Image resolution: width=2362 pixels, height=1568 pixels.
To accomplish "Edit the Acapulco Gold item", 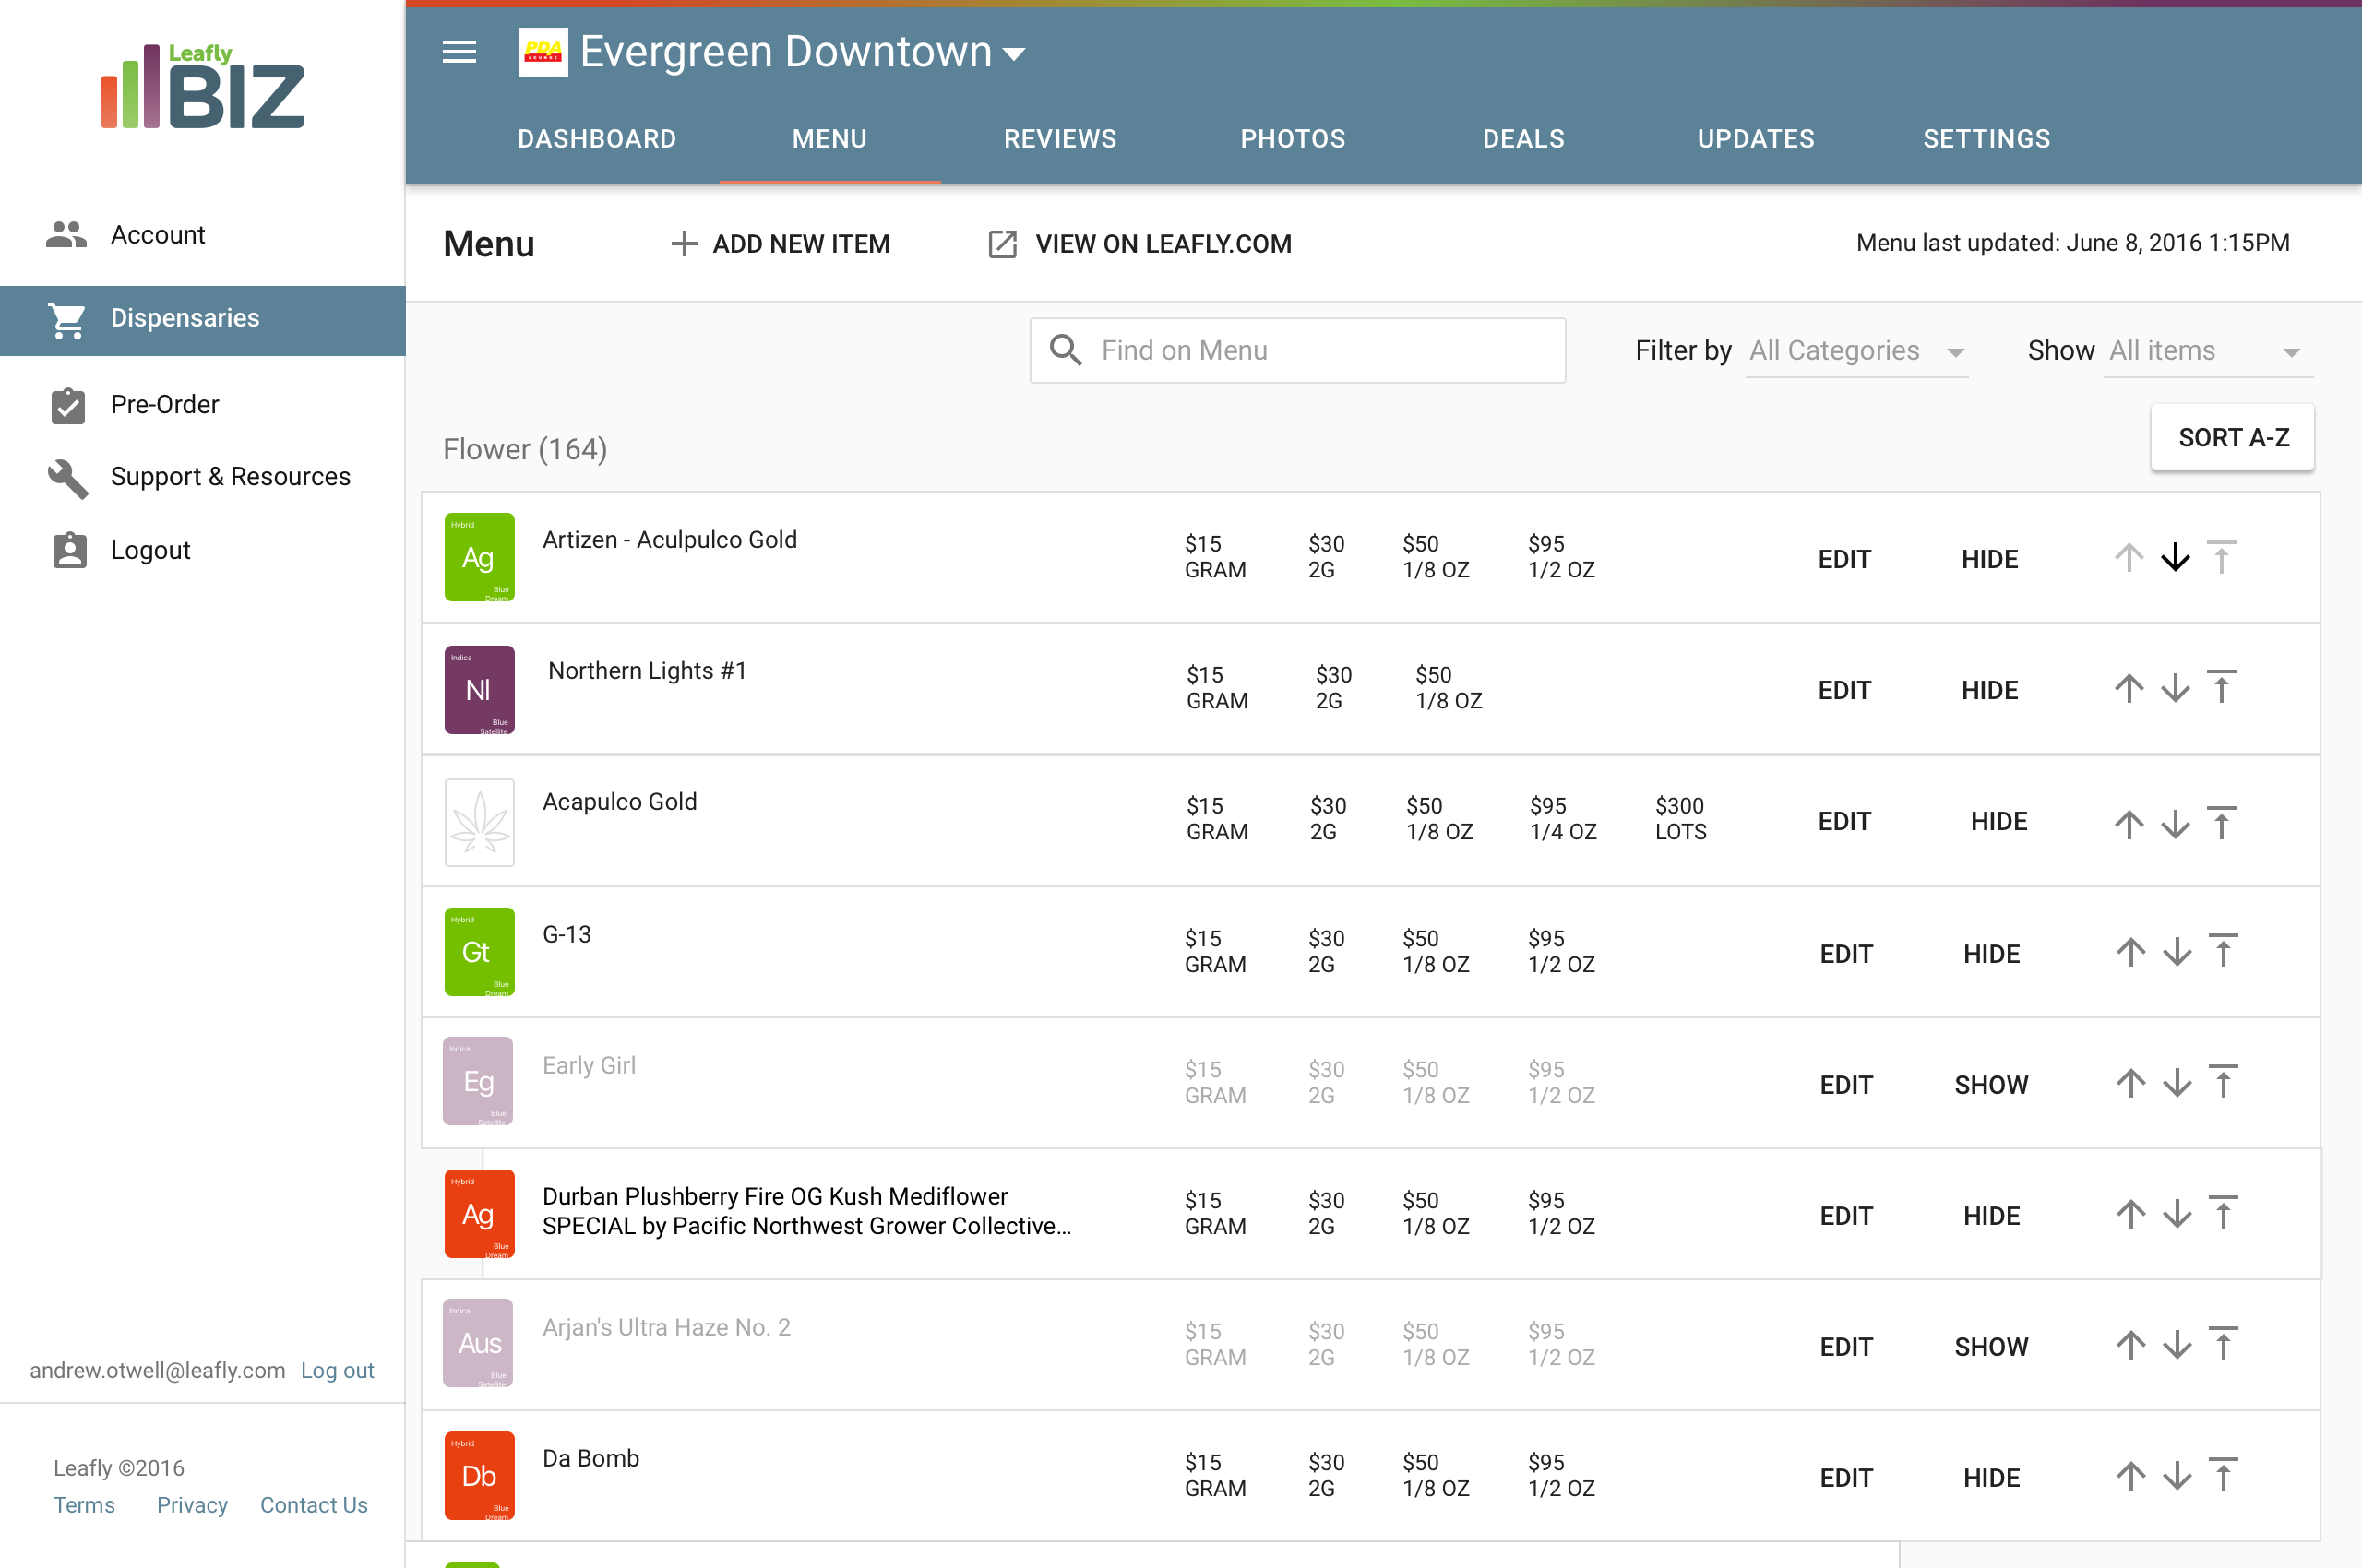I will pyautogui.click(x=1843, y=822).
